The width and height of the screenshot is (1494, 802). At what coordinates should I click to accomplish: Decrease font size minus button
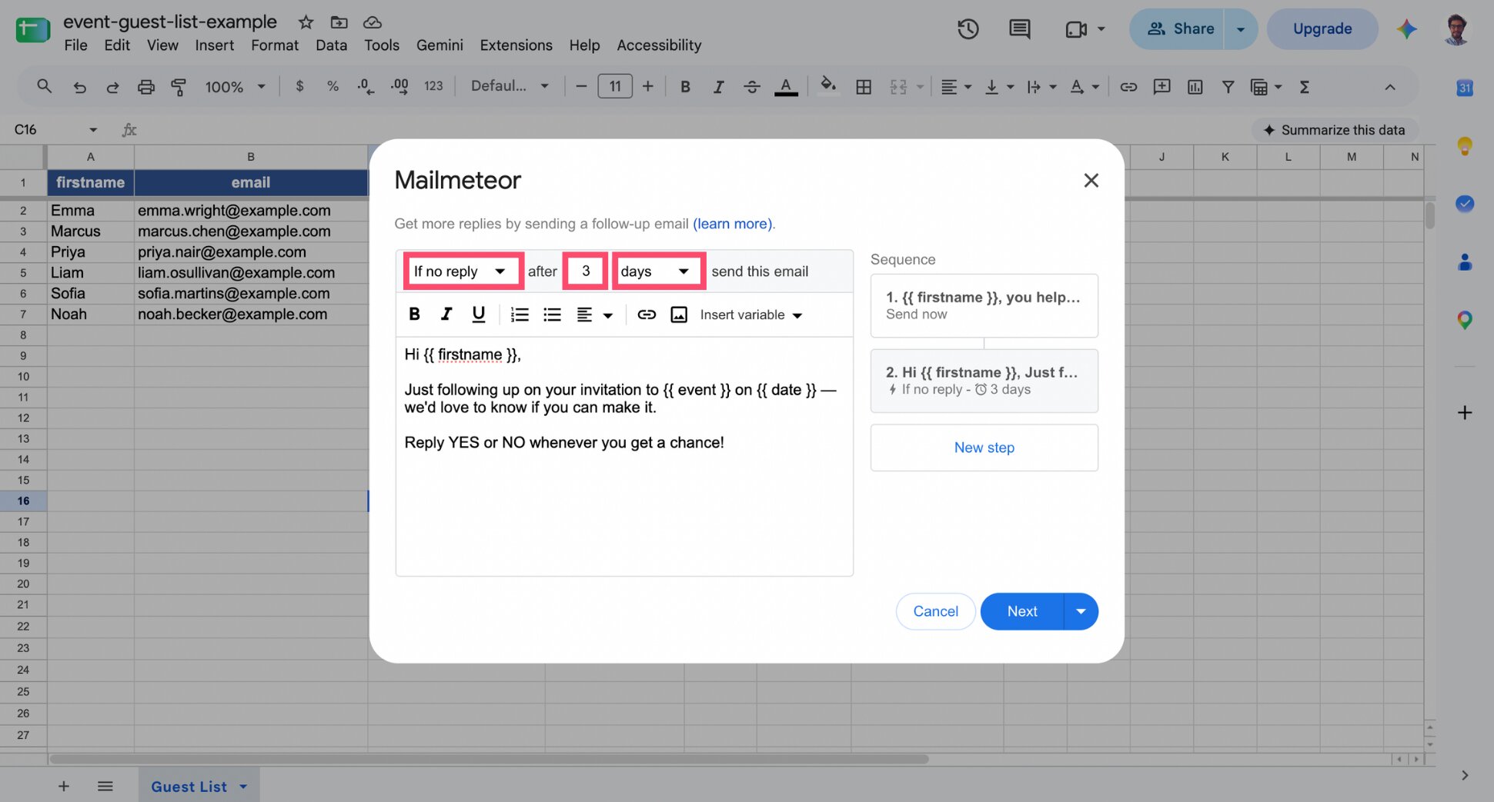581,86
